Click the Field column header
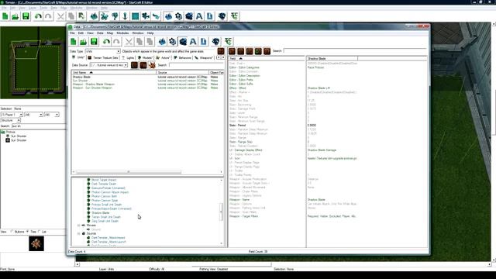 click(x=267, y=59)
